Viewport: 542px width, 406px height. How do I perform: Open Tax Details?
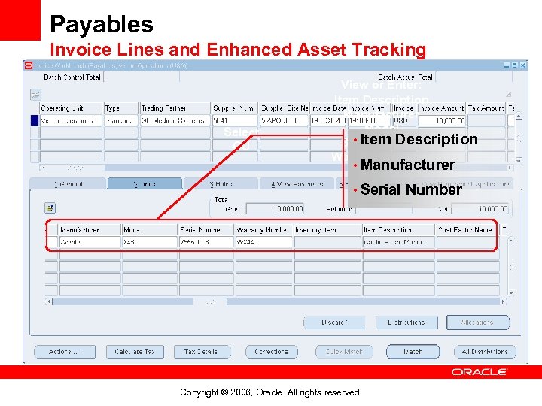coord(202,352)
